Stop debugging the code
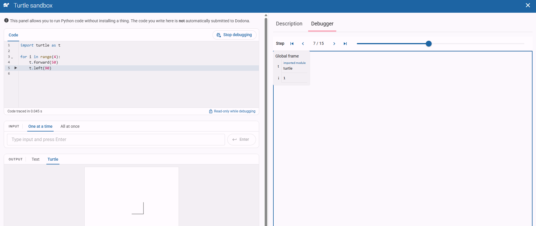 point(234,35)
